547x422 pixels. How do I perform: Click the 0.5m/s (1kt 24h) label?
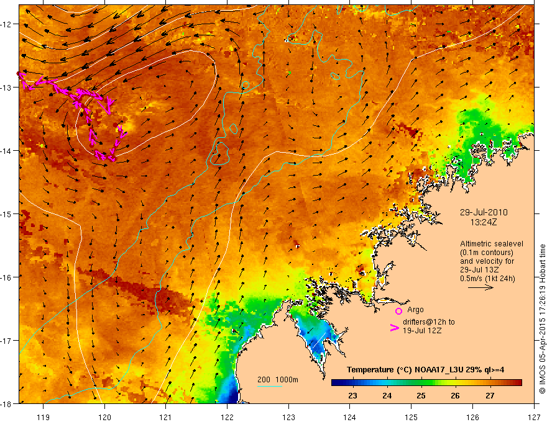[488, 279]
